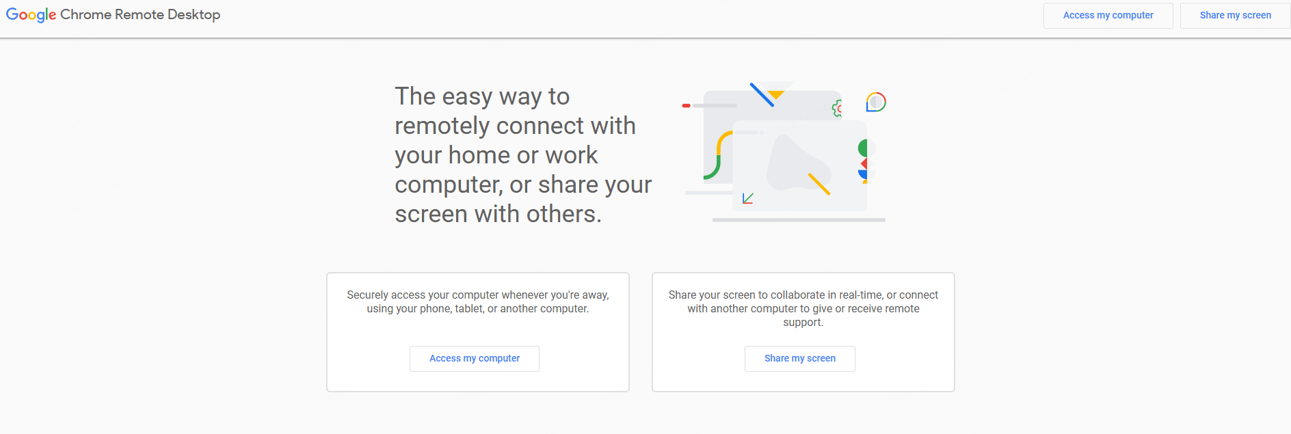Image resolution: width=1291 pixels, height=434 pixels.
Task: Click the green semicircle shape in the illustration
Action: (x=863, y=148)
